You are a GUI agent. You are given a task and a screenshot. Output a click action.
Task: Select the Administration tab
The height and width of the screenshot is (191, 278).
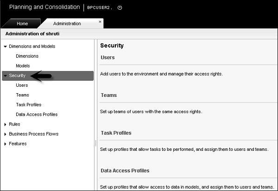point(67,24)
